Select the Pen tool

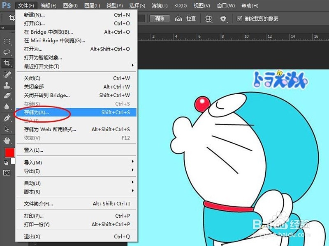point(7,118)
